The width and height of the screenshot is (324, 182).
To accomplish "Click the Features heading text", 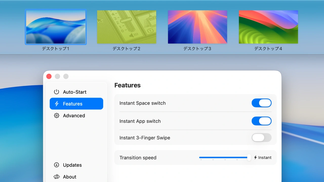I will point(127,85).
